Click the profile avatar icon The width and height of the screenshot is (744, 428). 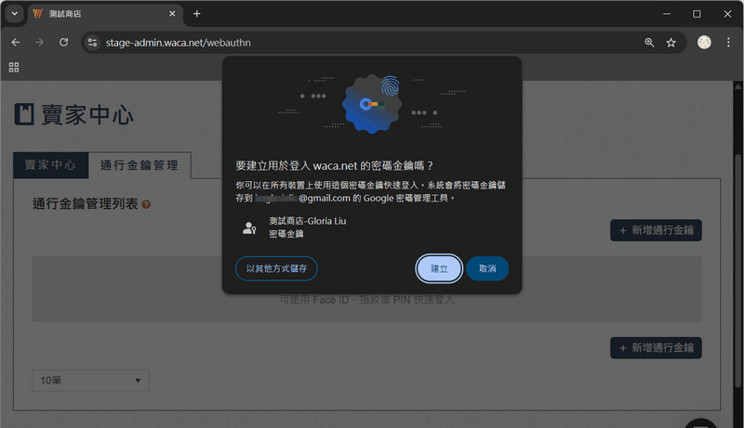704,43
